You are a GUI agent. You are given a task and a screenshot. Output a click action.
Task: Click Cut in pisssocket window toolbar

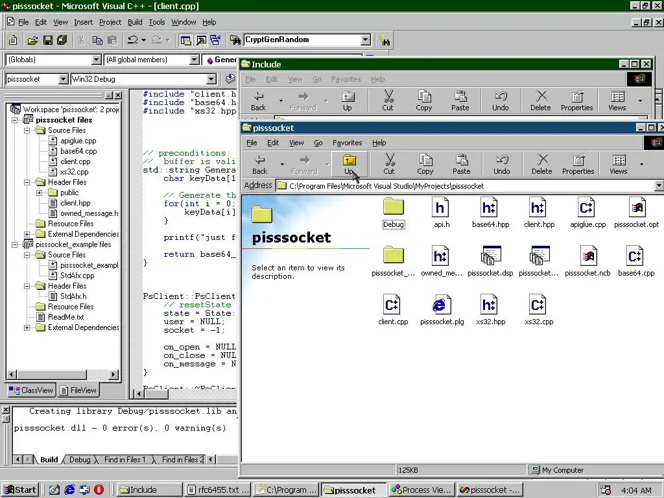(389, 164)
